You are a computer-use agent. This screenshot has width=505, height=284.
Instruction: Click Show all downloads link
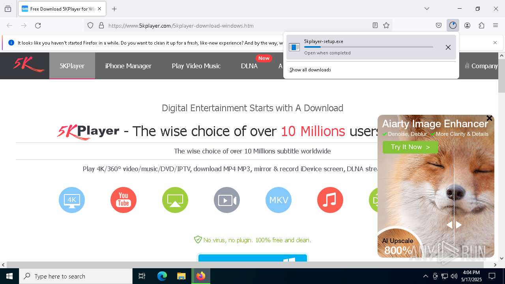(x=310, y=70)
